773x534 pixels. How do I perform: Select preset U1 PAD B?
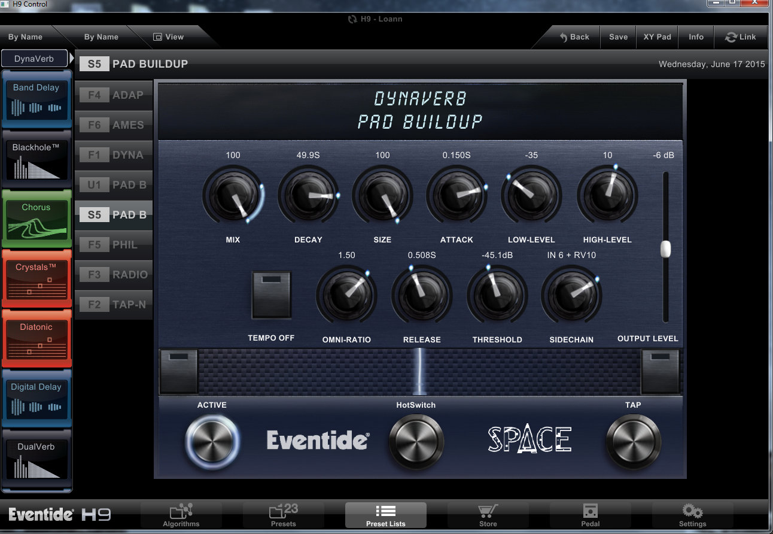(x=114, y=185)
